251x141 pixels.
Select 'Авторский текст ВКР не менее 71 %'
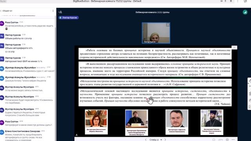pyautogui.click(x=24, y=61)
